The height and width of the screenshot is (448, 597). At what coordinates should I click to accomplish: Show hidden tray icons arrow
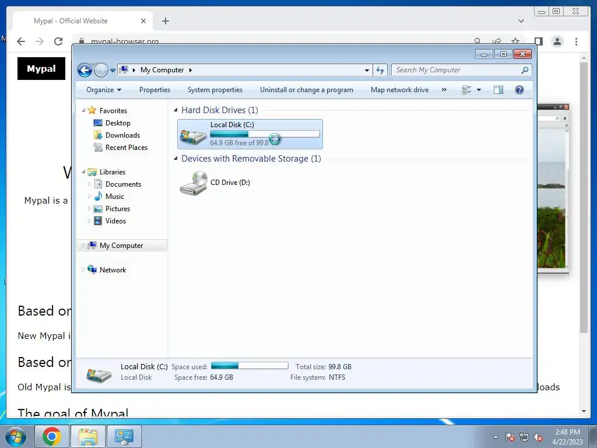496,437
